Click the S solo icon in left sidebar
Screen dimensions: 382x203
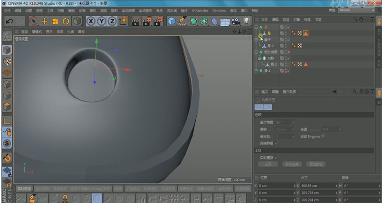[x=7, y=143]
